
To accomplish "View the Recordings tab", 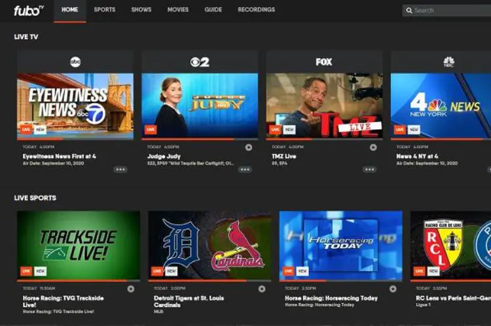I will pos(257,10).
